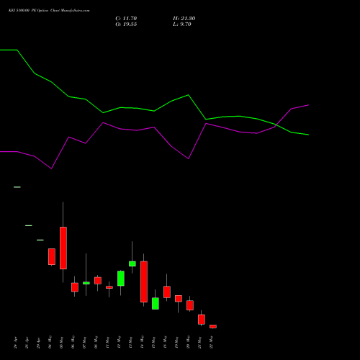Viewport: 360px width, 360px height.
Task: Click the 20 May date label
Action: 189,342
